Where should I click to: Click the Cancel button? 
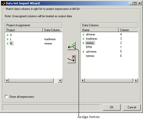pos(132,107)
